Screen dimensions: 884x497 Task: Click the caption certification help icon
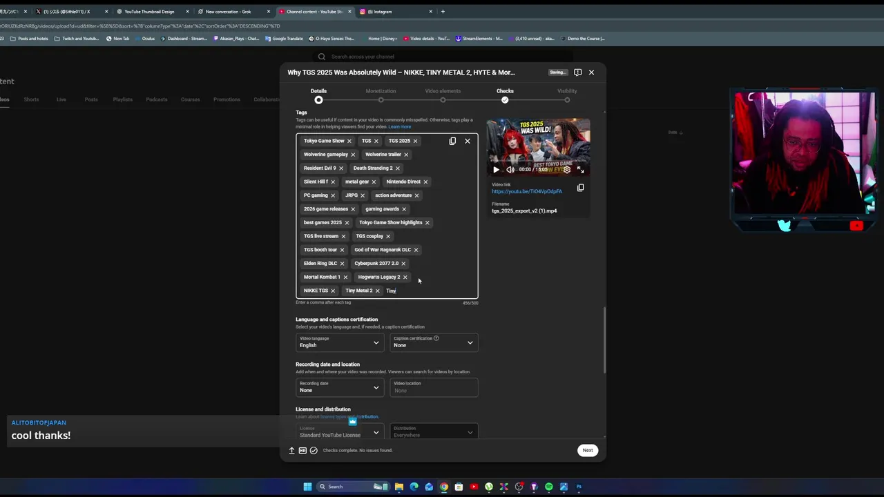pos(436,338)
